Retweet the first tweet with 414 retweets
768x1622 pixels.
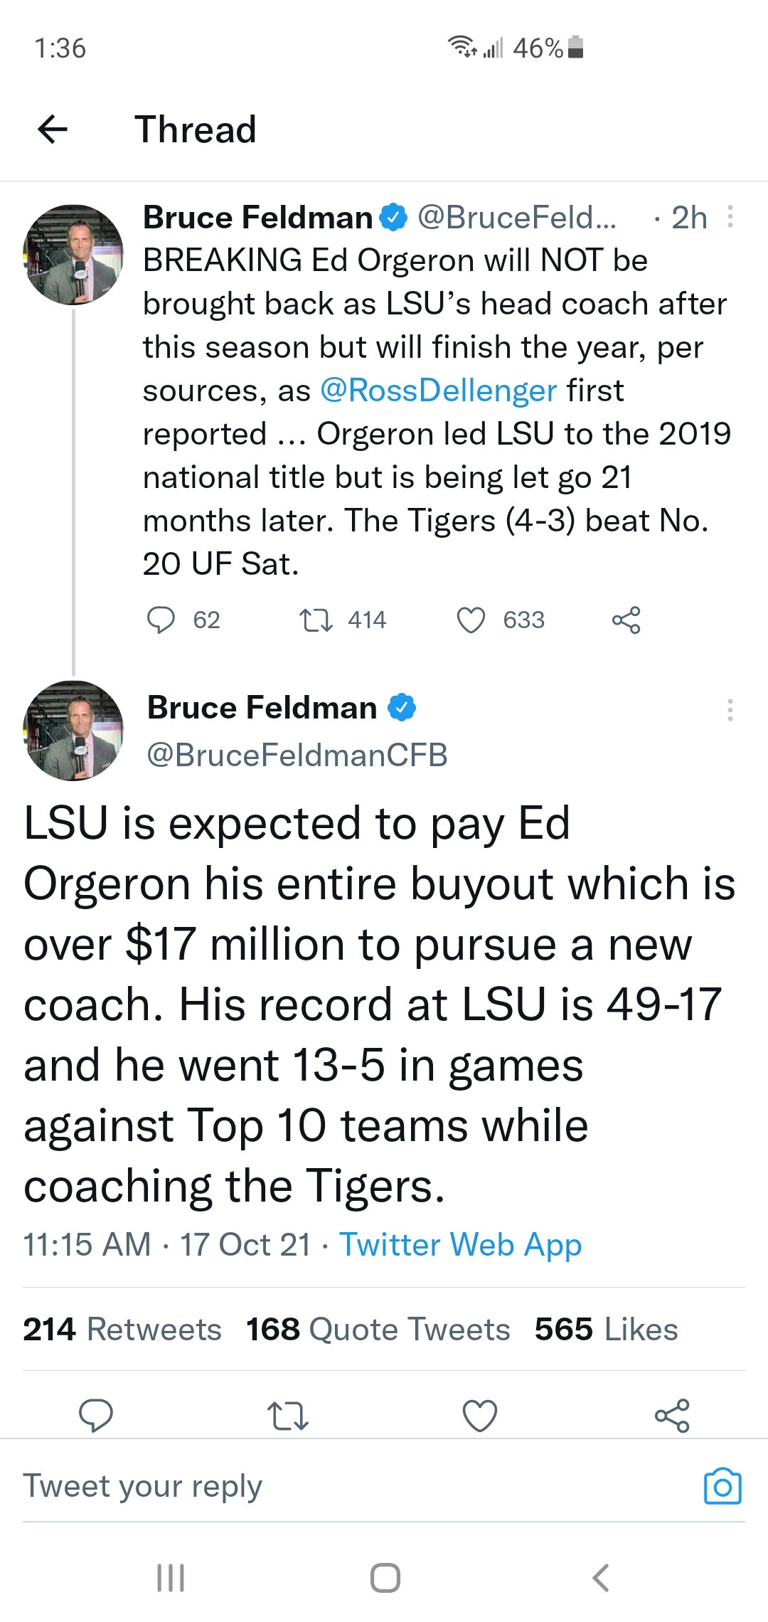tap(315, 620)
